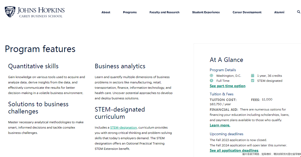The width and height of the screenshot is (301, 157).
Task: Click the clock icon beside Full Time
Action: click(211, 80)
